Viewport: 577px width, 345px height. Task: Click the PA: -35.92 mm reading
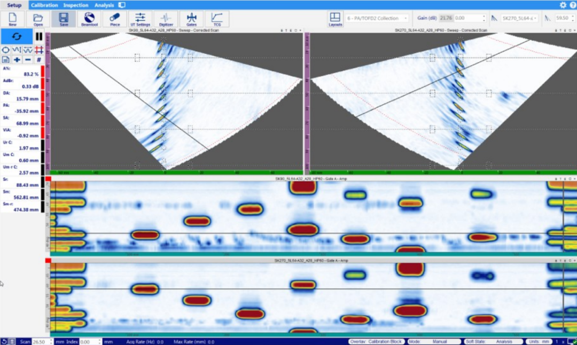coord(21,108)
